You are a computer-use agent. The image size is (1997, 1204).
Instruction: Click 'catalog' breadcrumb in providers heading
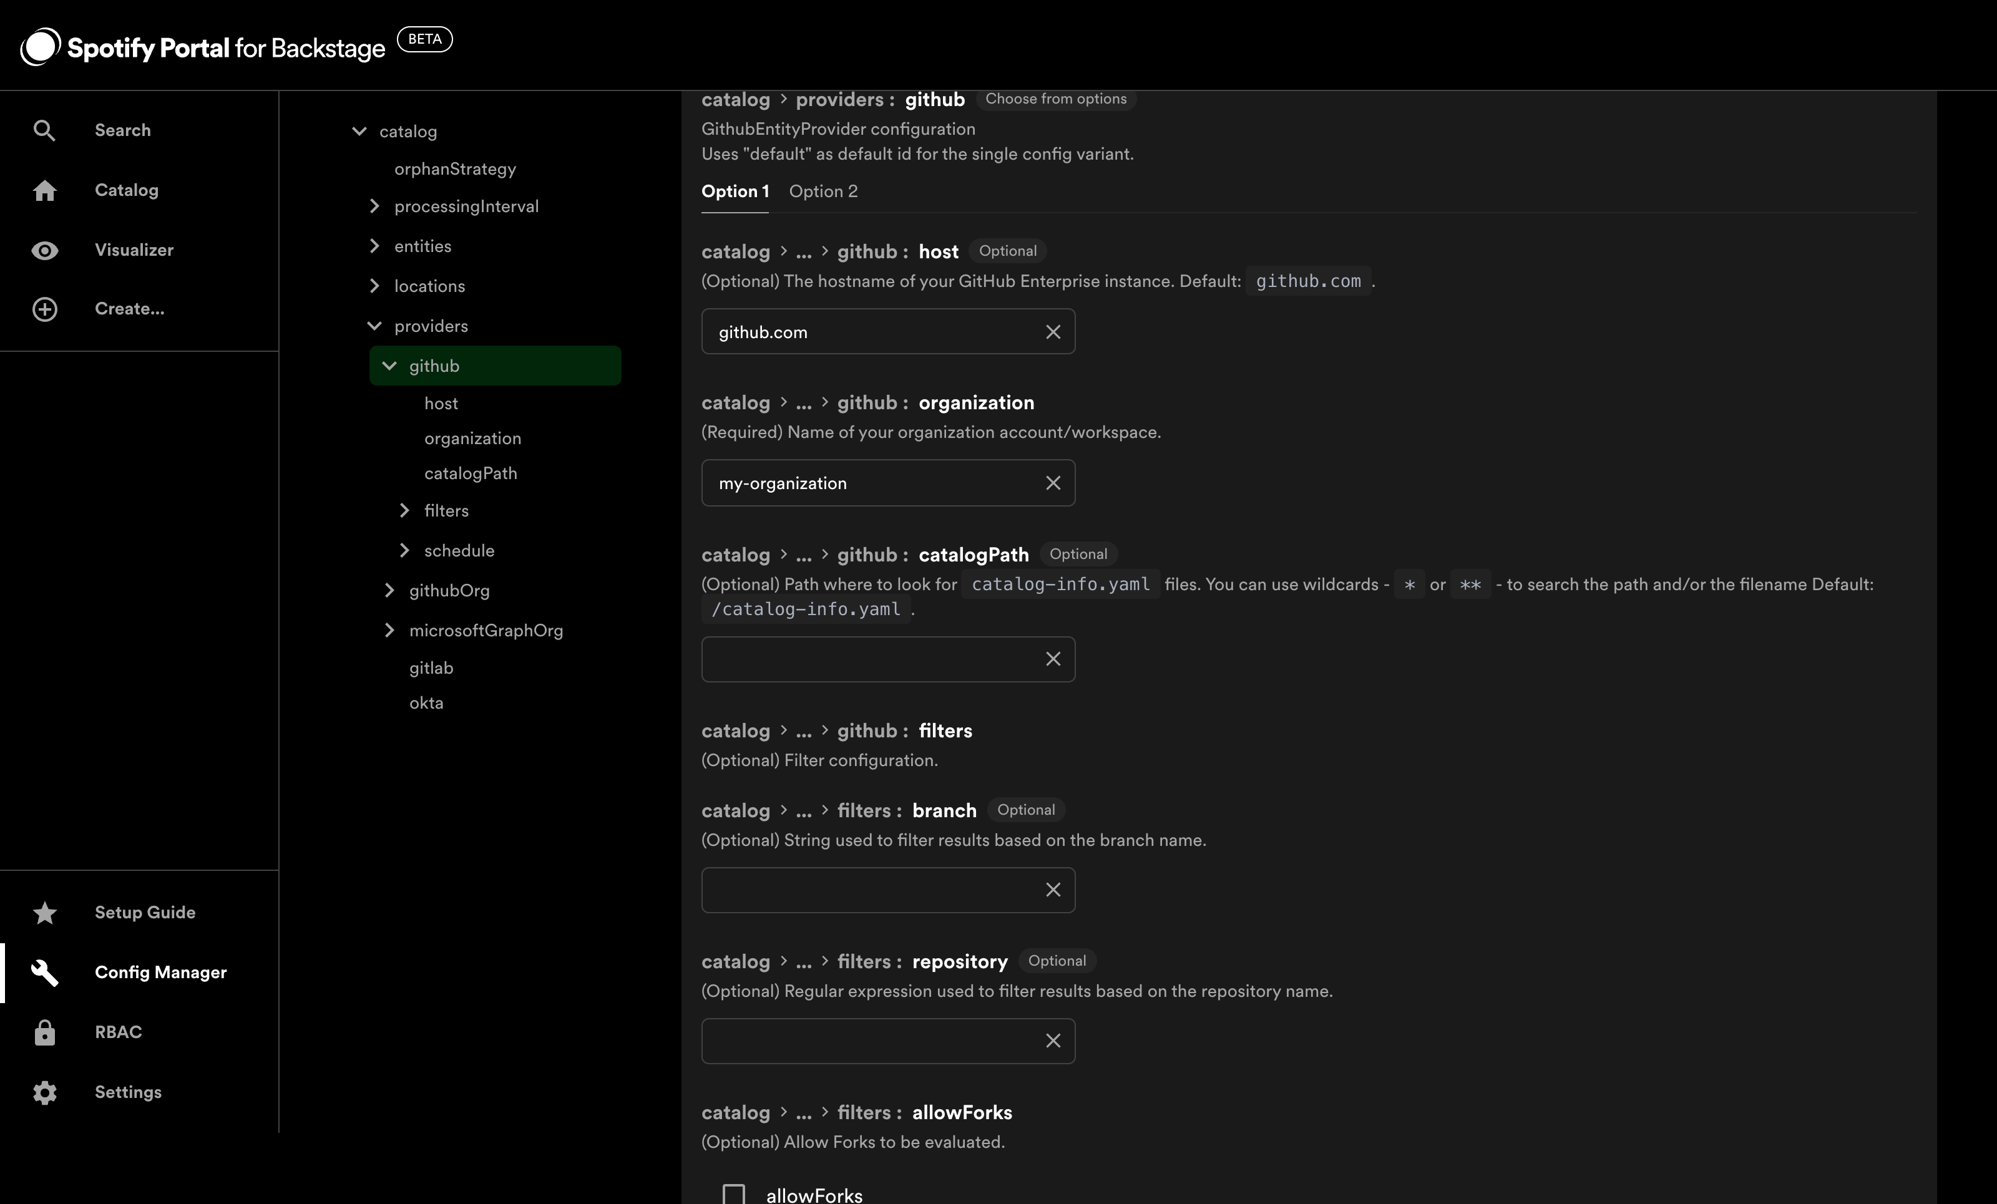[x=735, y=100]
